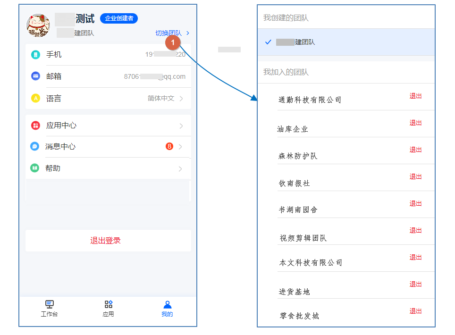Click the 企业创建者 badge
The image size is (455, 335).
pos(119,18)
